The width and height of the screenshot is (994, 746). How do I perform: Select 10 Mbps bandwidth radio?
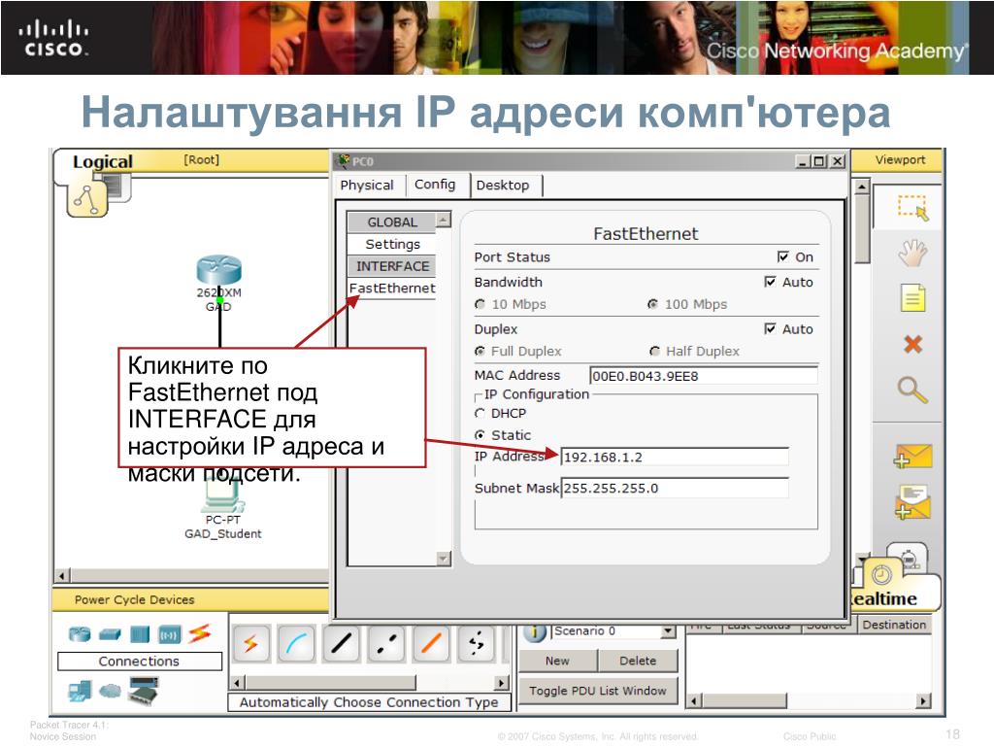tap(480, 304)
